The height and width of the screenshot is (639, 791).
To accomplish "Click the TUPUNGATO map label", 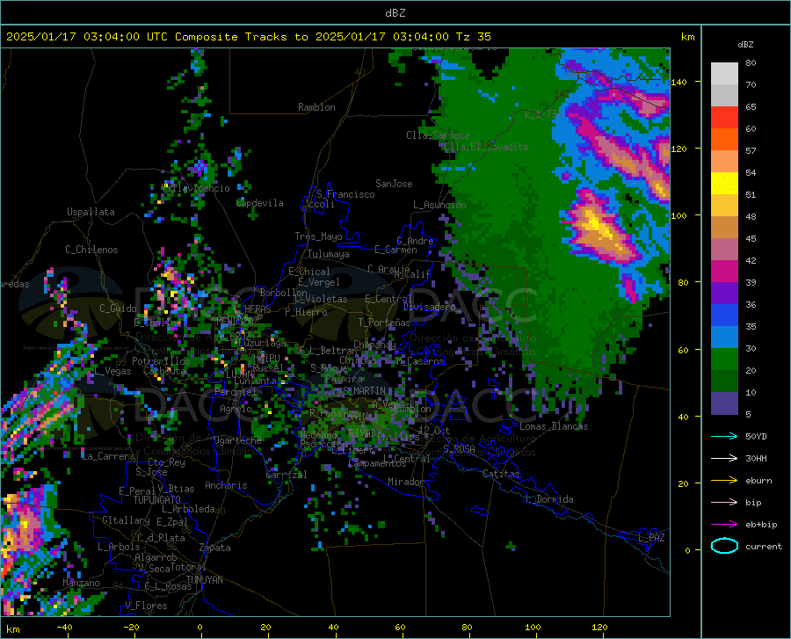I will click(157, 500).
